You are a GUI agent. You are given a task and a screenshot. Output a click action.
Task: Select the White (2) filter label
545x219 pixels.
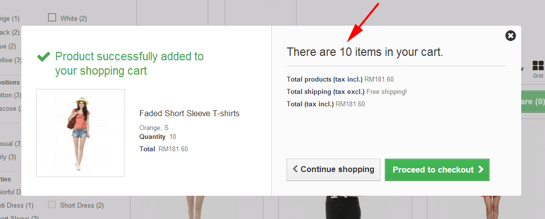click(x=73, y=18)
